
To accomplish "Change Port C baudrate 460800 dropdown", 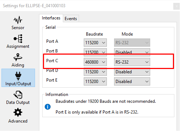I will click(95, 62).
